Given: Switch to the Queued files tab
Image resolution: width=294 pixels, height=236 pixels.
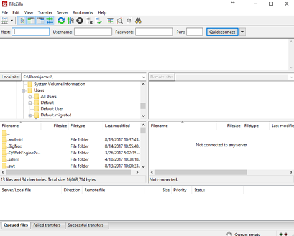Looking at the screenshot, I should (16, 225).
